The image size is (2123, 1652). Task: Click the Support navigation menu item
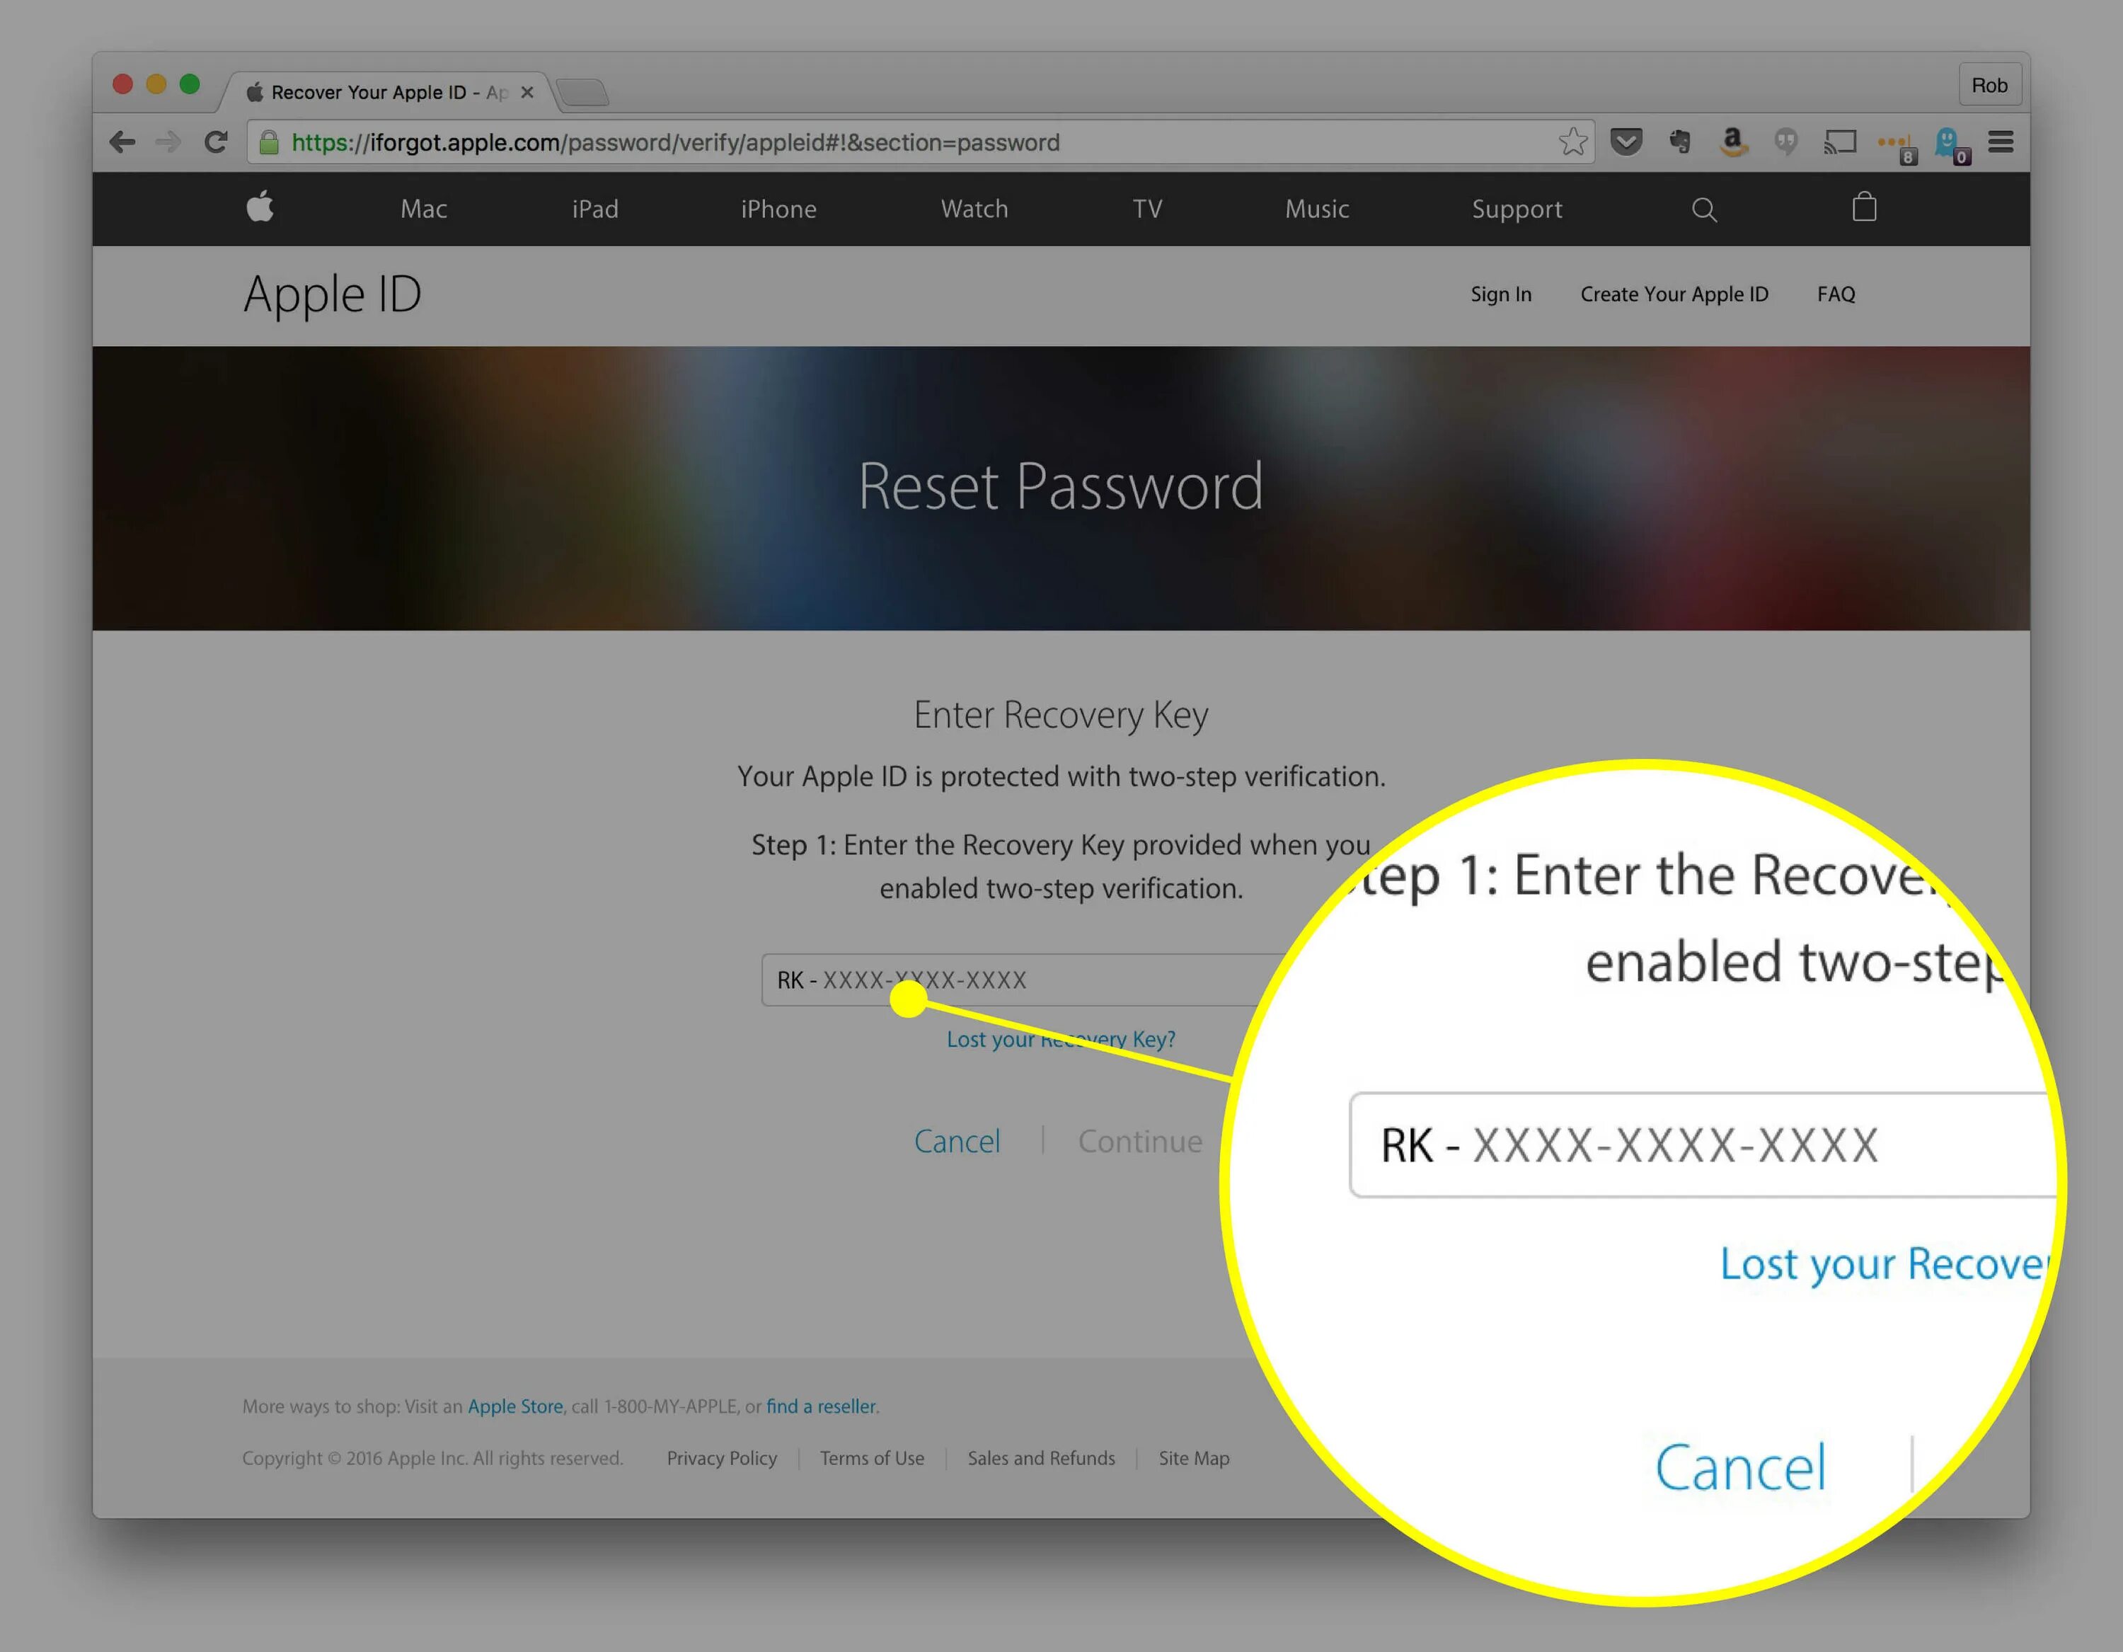[x=1514, y=209]
